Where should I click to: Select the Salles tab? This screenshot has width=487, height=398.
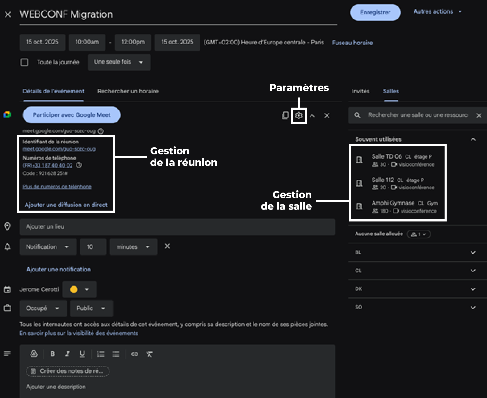(391, 91)
